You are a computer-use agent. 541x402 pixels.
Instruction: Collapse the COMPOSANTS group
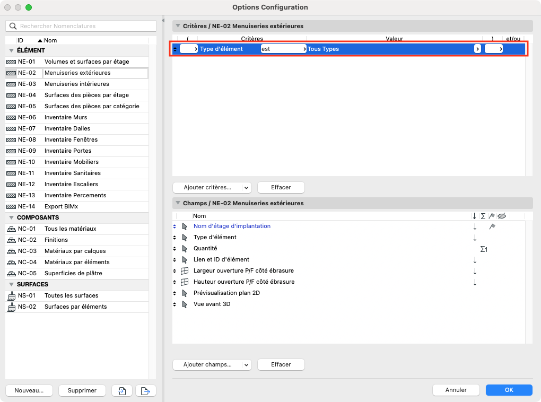tap(11, 218)
